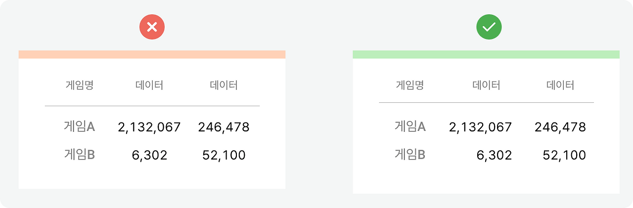This screenshot has width=633, height=208.
Task: Click the peach color bar above the incorrect table
Action: tap(152, 54)
